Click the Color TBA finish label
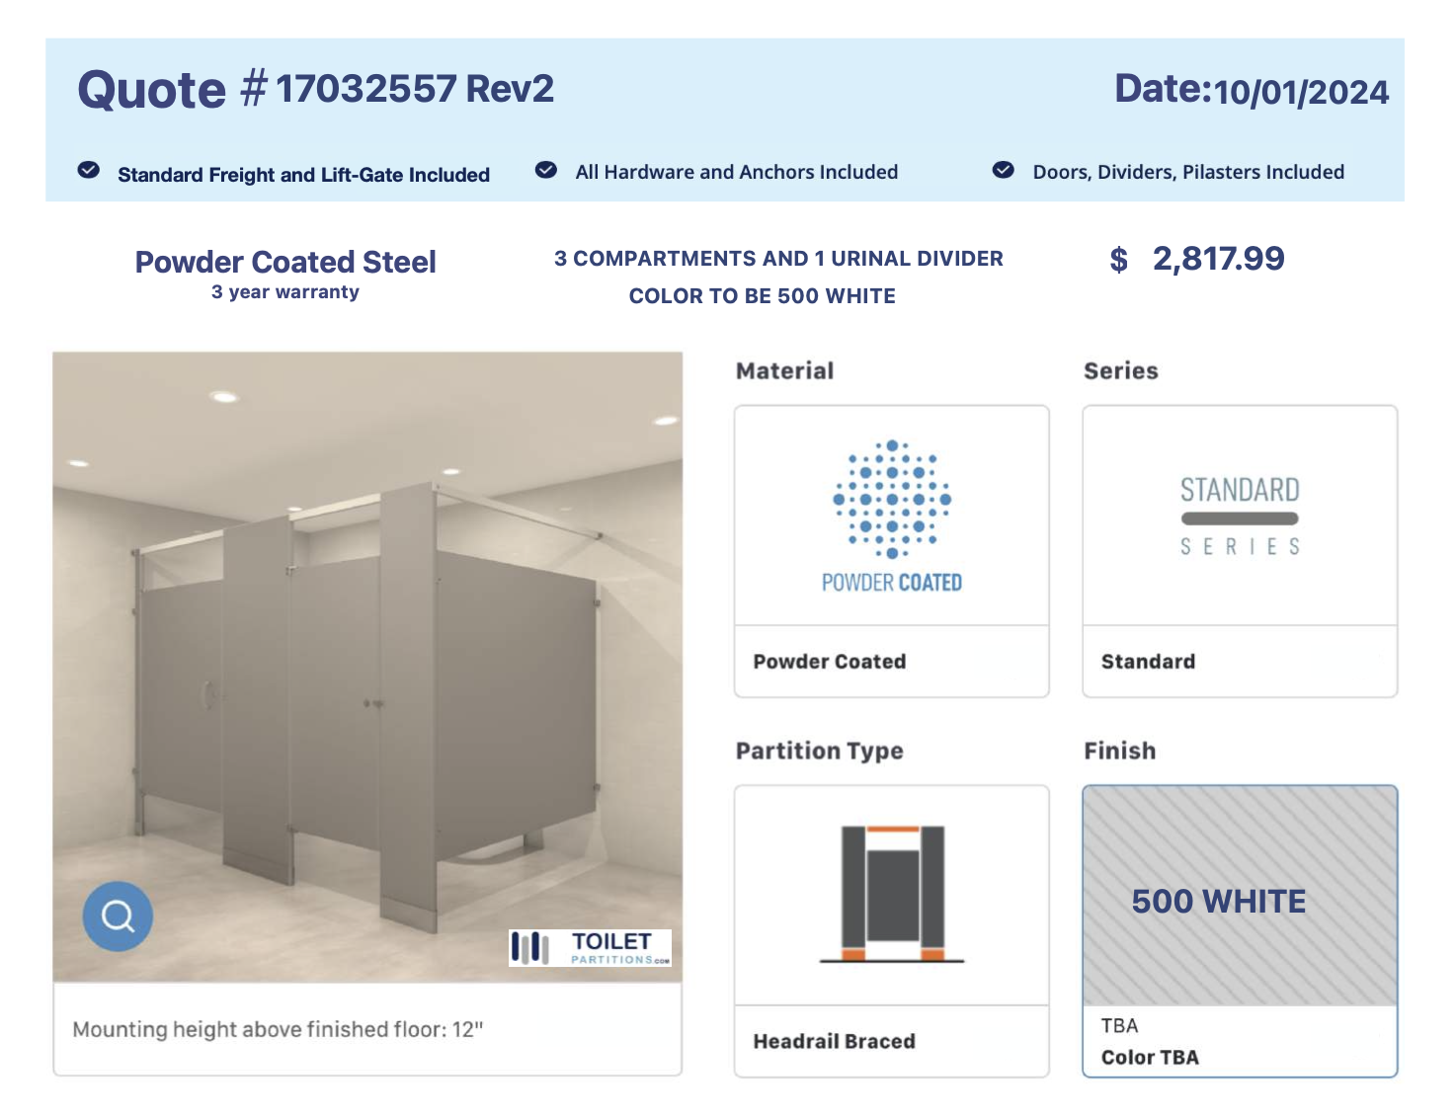The image size is (1456, 1118). (1150, 1057)
